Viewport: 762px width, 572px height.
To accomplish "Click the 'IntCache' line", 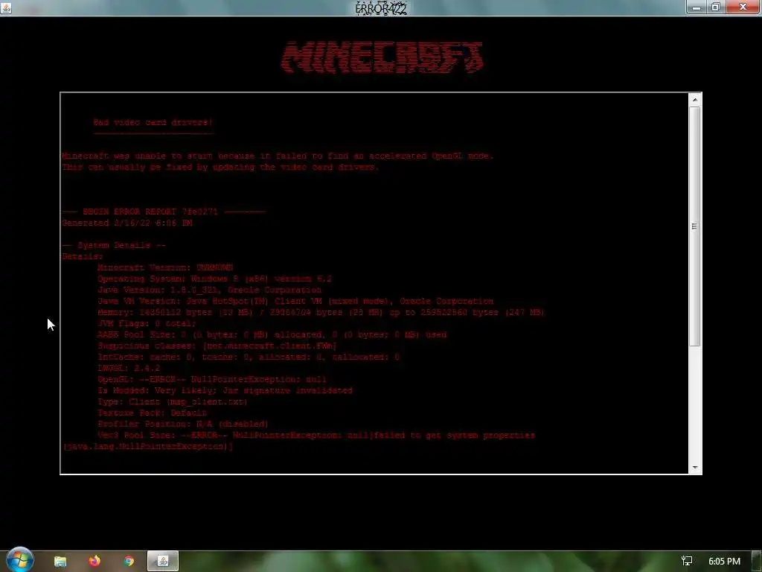I will [249, 357].
